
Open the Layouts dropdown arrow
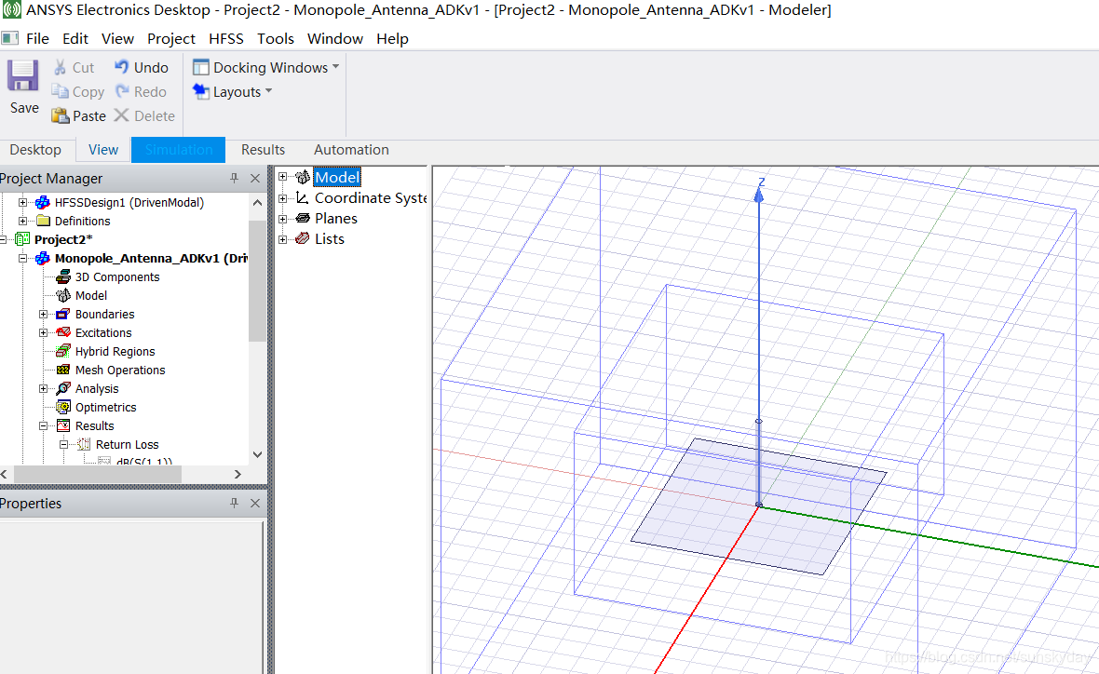[x=268, y=91]
